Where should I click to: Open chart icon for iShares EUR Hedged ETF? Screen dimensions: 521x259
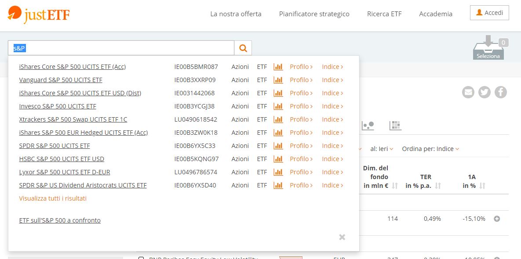point(278,133)
